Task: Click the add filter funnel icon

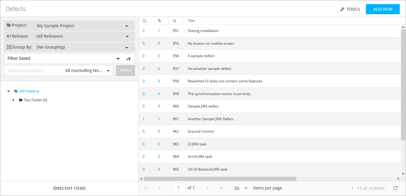Action: (129, 59)
